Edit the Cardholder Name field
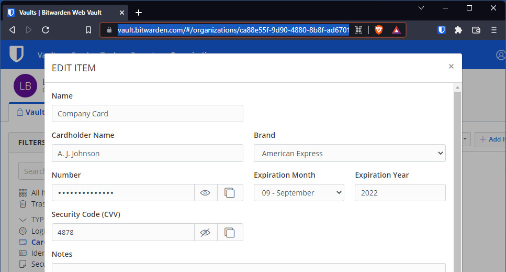The height and width of the screenshot is (272, 506). click(148, 154)
